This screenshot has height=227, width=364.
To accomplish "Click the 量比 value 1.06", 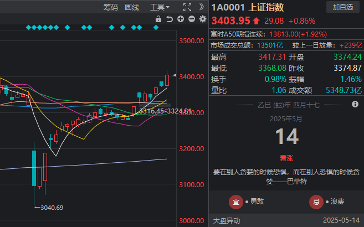I will tap(279, 90).
